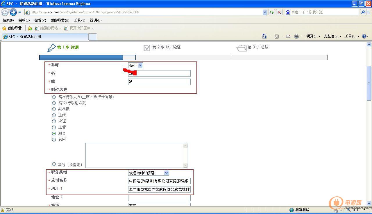This screenshot has width=372, height=214.
Task: Open the 網頁快訊圖庫 web slice gallery
Action: click(79, 28)
